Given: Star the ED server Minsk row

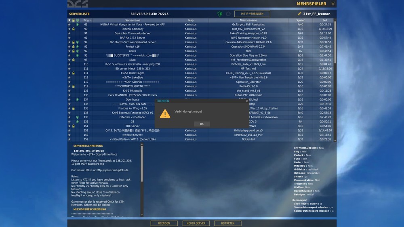Looking at the screenshot, I should coord(69,69).
